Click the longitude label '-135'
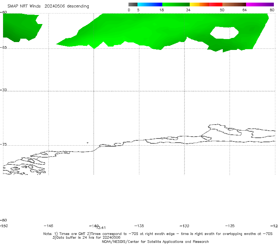The image size is (278, 244). coord(139,226)
